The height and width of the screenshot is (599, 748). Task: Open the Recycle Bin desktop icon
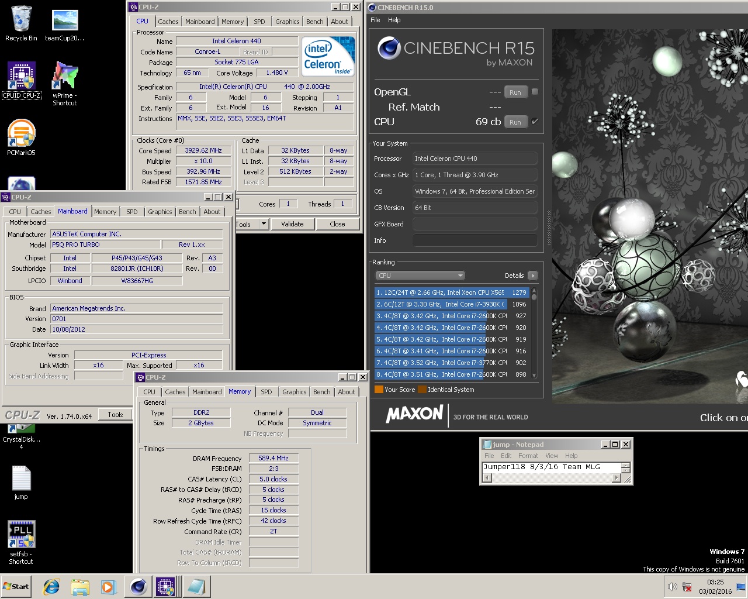click(x=21, y=24)
